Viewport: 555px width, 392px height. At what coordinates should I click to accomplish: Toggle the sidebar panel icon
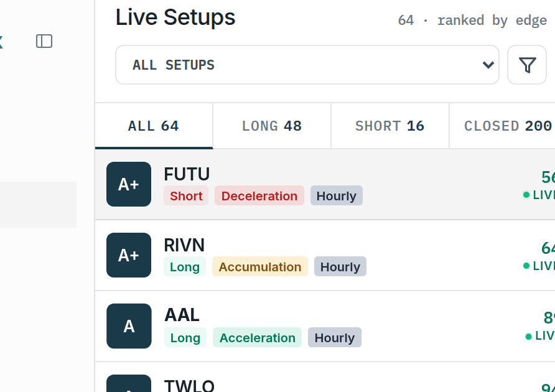(44, 41)
